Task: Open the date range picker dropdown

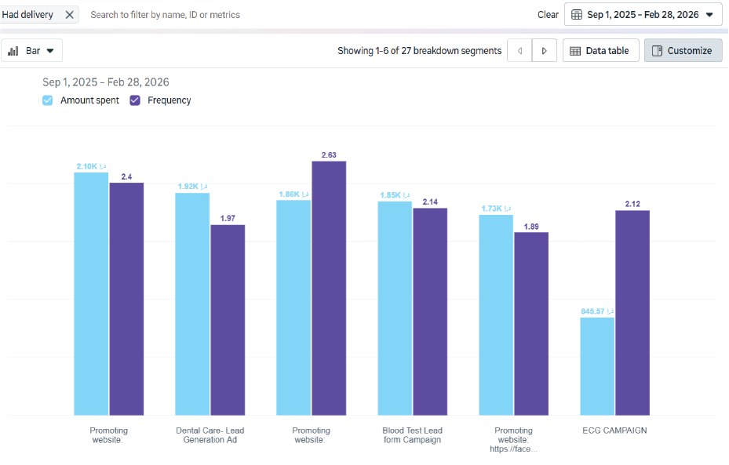Action: click(x=643, y=15)
